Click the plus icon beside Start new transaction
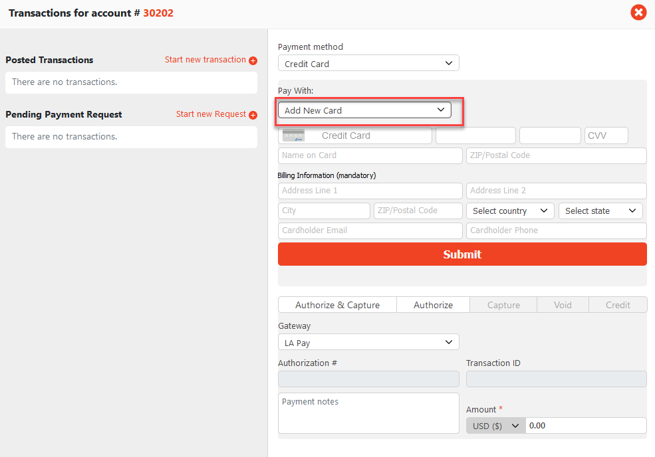 point(253,60)
